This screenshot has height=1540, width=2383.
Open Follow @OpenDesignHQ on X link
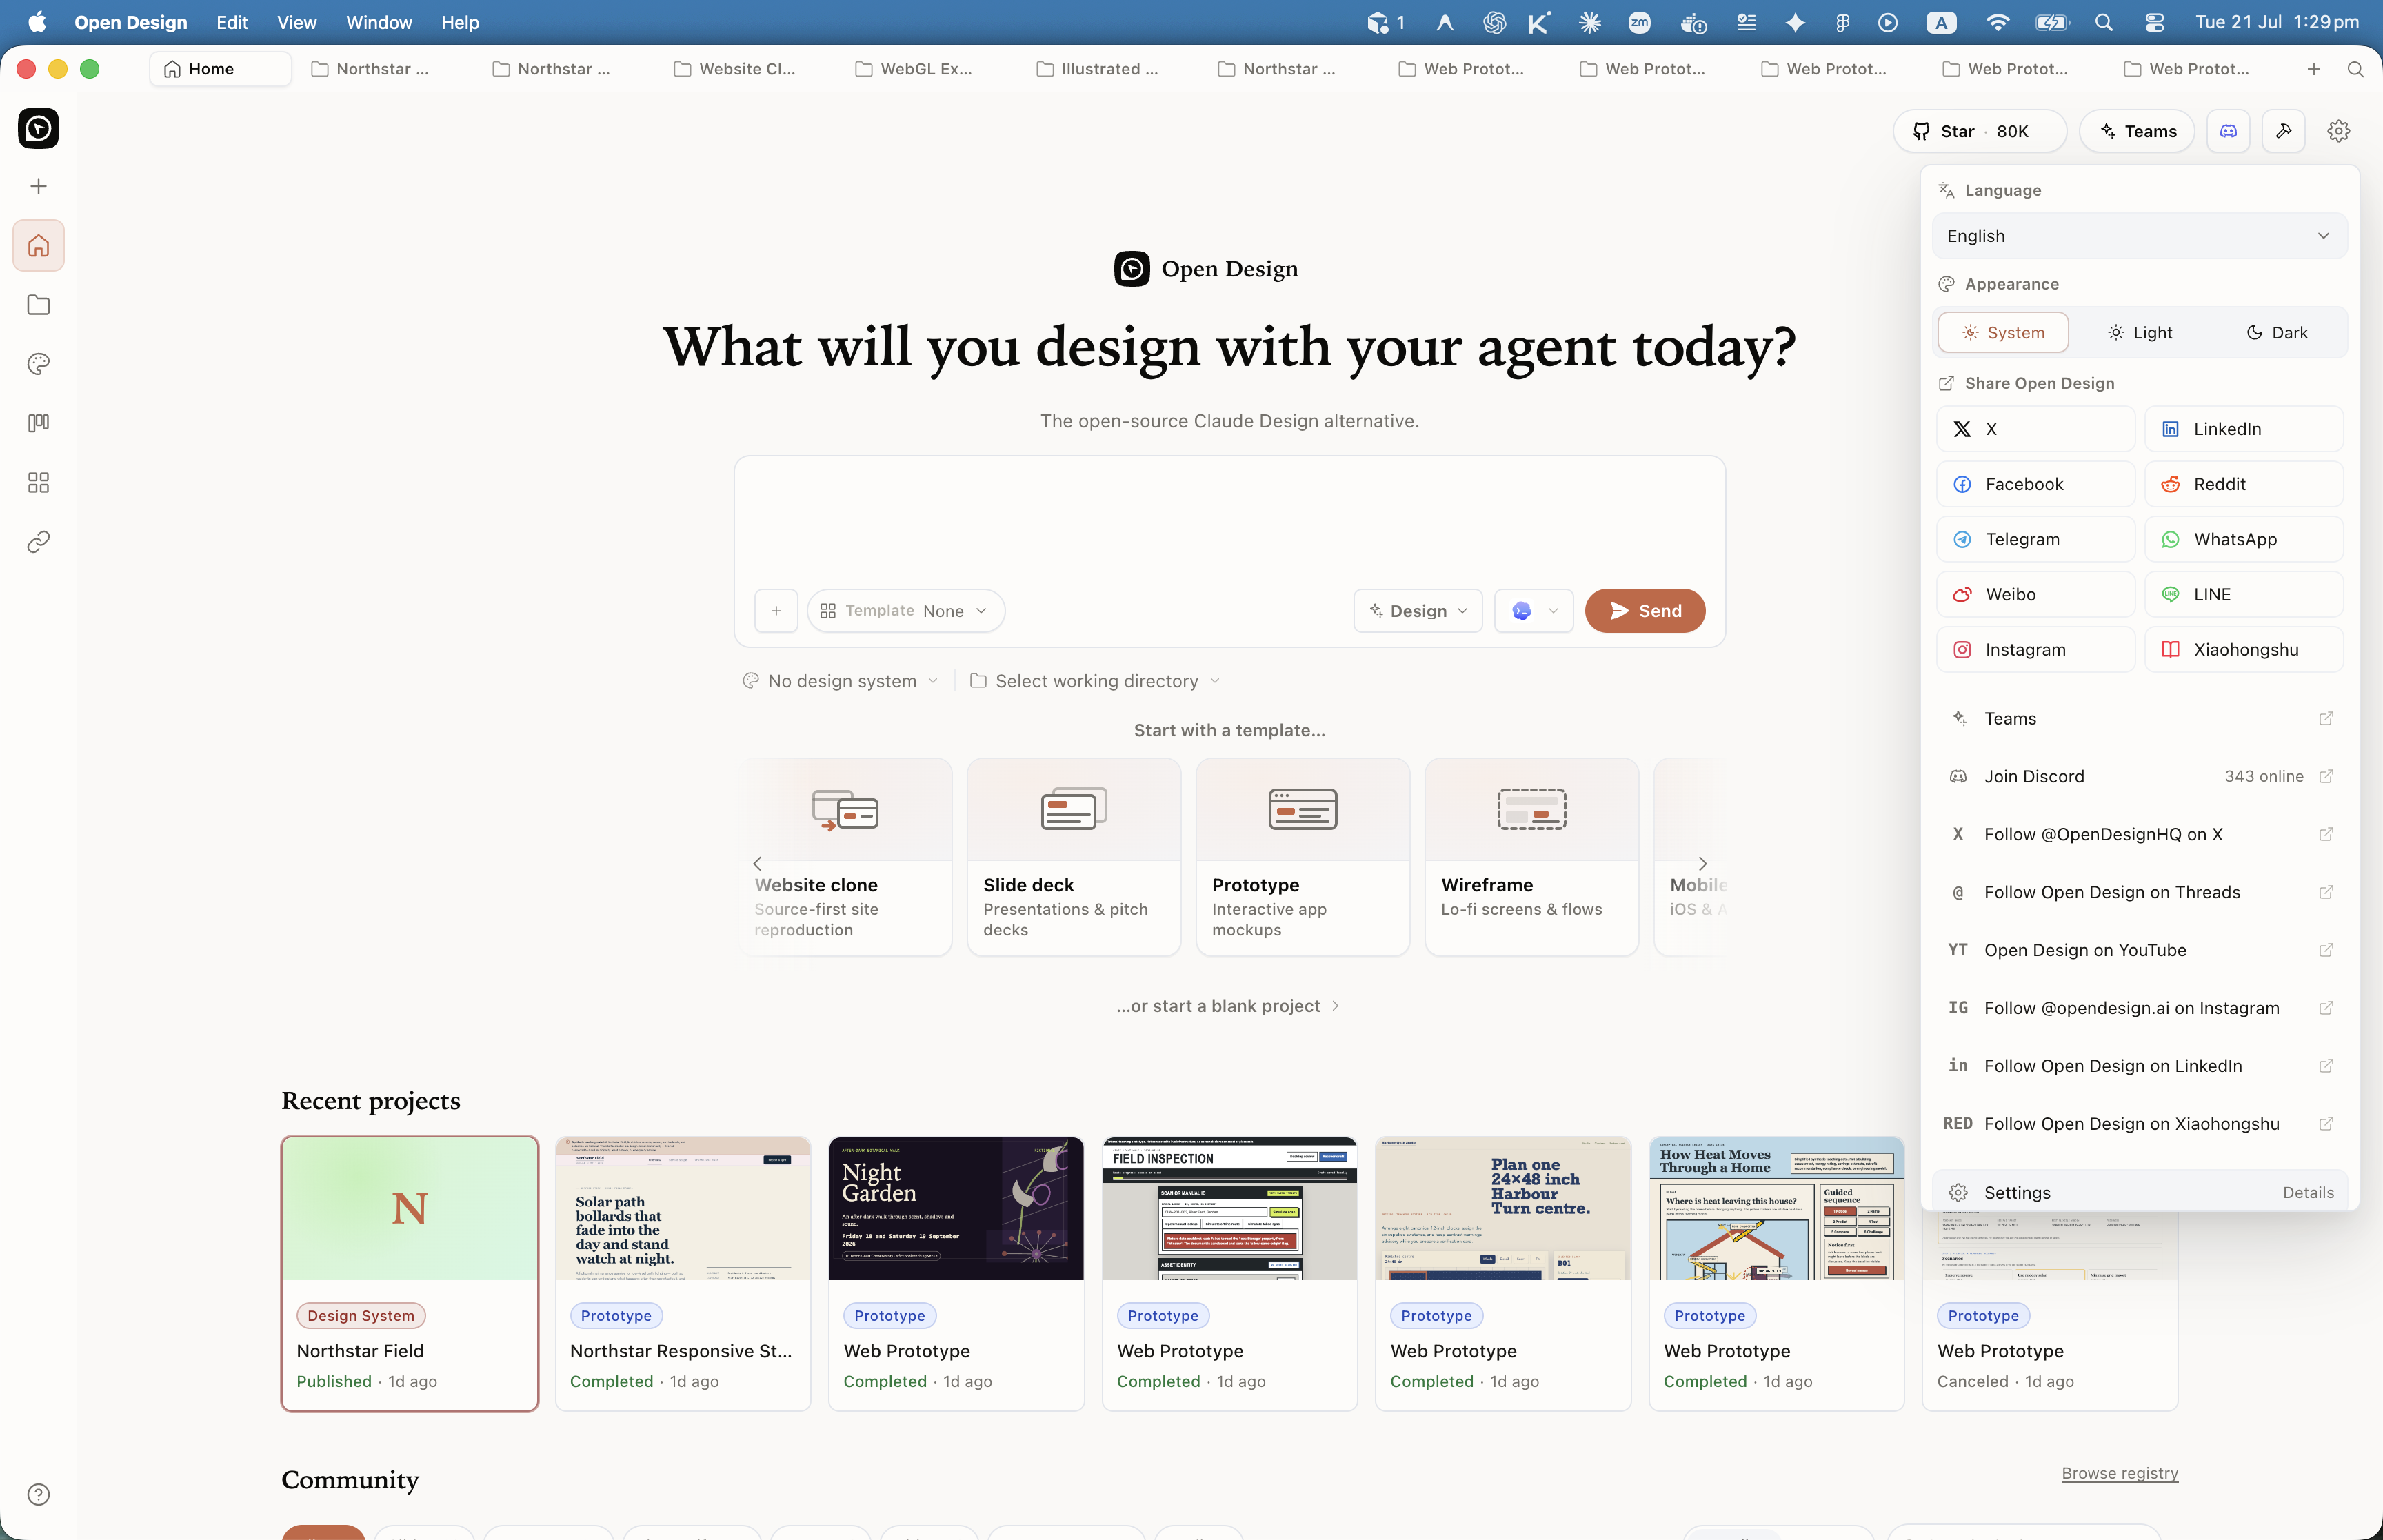point(2139,834)
